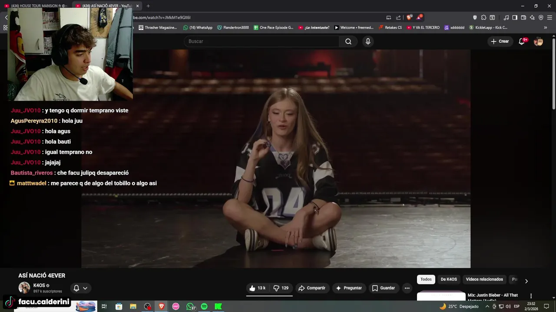This screenshot has width=556, height=312.
Task: Open the YouTube account avatar menu
Action: [538, 41]
